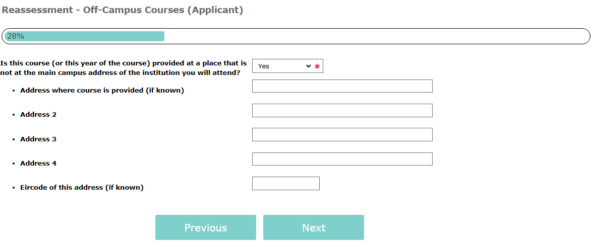Click the Reassessment Off-Campus Courses heading
The height and width of the screenshot is (242, 591).
pos(122,10)
